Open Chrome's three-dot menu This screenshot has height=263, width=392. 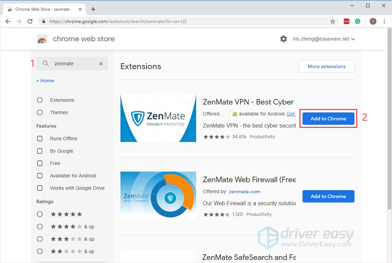[x=384, y=21]
